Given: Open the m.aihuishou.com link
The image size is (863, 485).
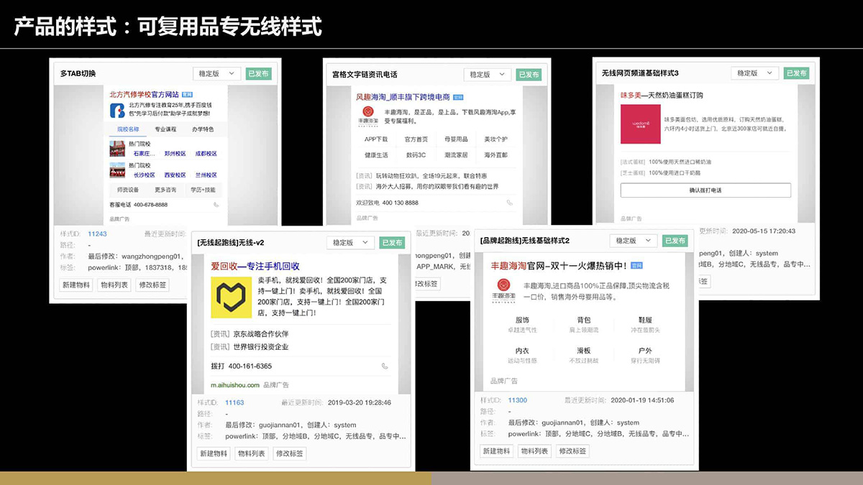Looking at the screenshot, I should click(x=234, y=385).
